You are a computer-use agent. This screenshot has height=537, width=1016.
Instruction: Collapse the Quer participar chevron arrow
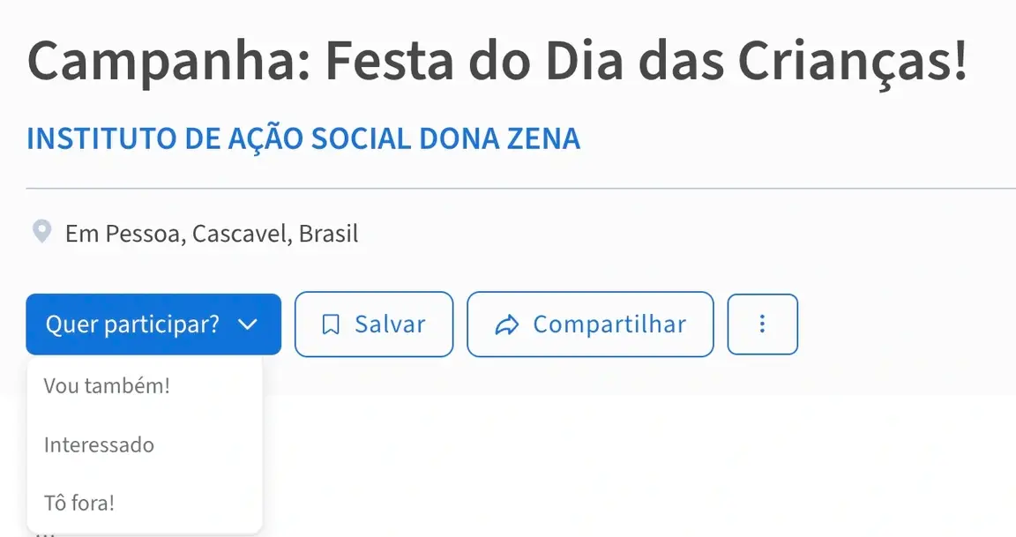point(248,324)
